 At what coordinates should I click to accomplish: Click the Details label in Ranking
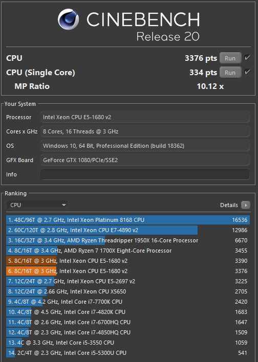coord(229,205)
